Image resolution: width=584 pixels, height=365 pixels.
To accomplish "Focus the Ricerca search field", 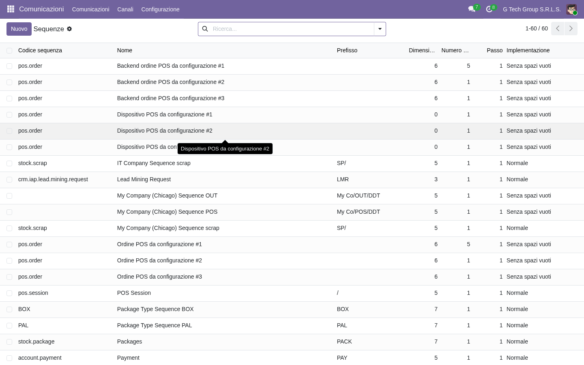I will [x=292, y=29].
